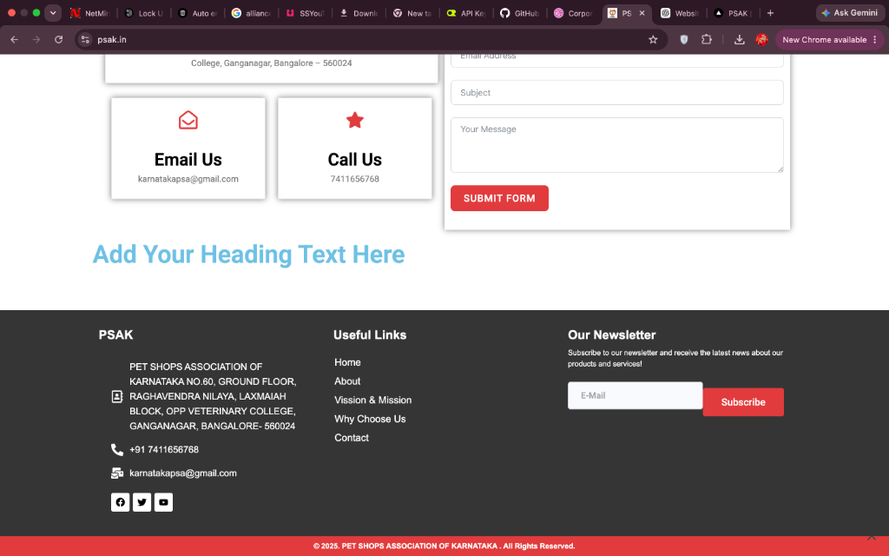
Task: Switch to the Lock U tab
Action: pyautogui.click(x=145, y=13)
